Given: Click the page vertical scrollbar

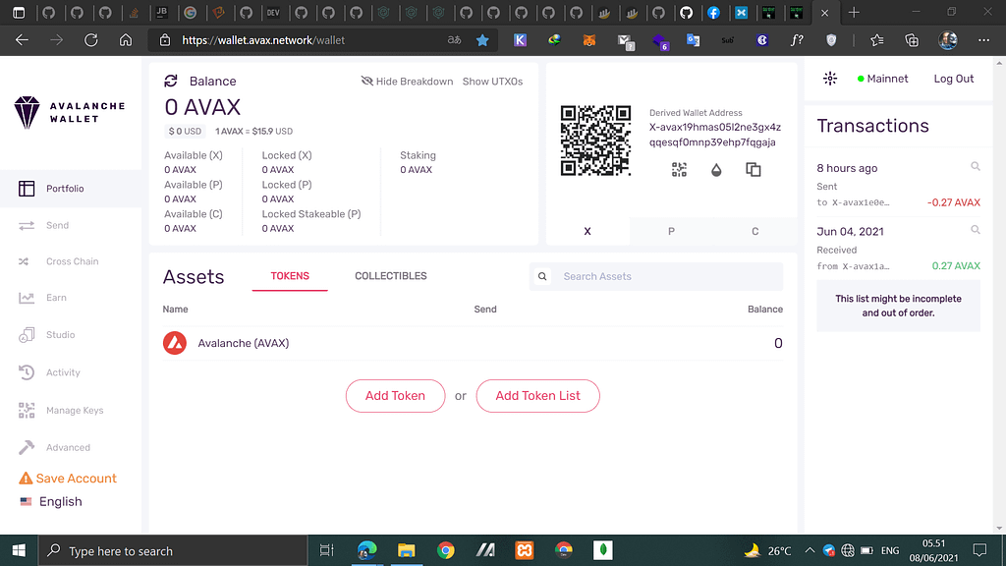Looking at the screenshot, I should [999, 295].
